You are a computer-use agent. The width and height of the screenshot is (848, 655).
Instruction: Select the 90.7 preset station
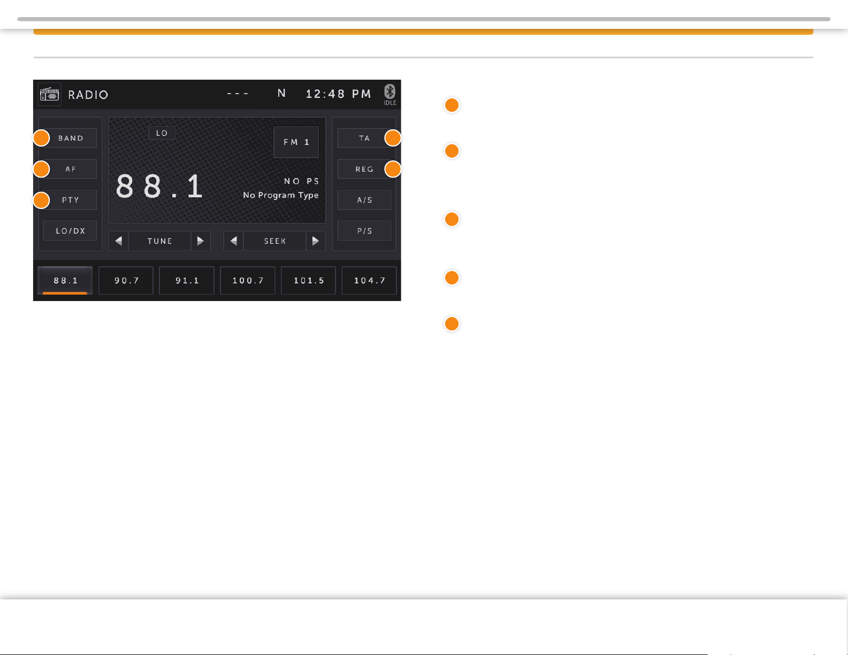pos(126,281)
